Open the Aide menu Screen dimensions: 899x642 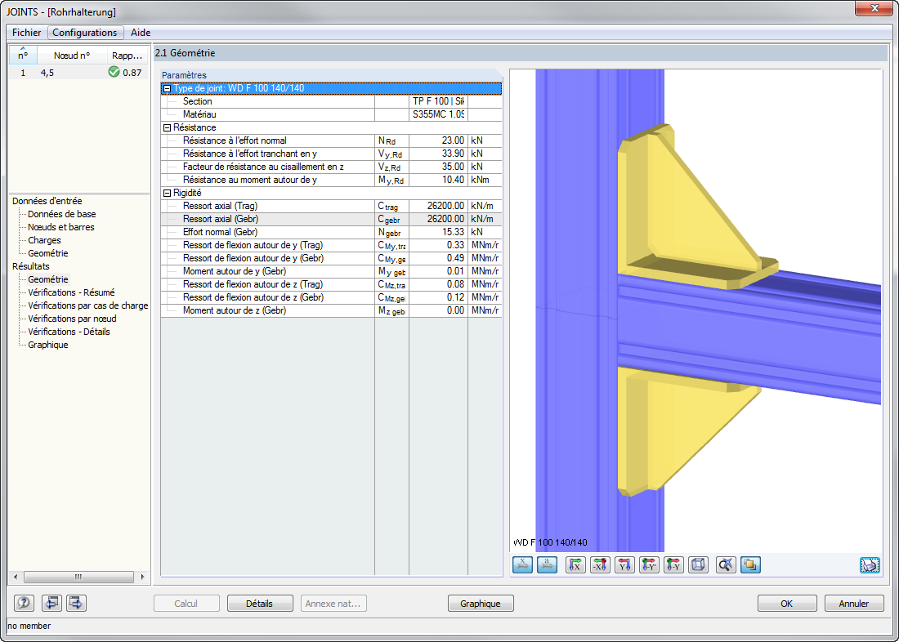141,33
